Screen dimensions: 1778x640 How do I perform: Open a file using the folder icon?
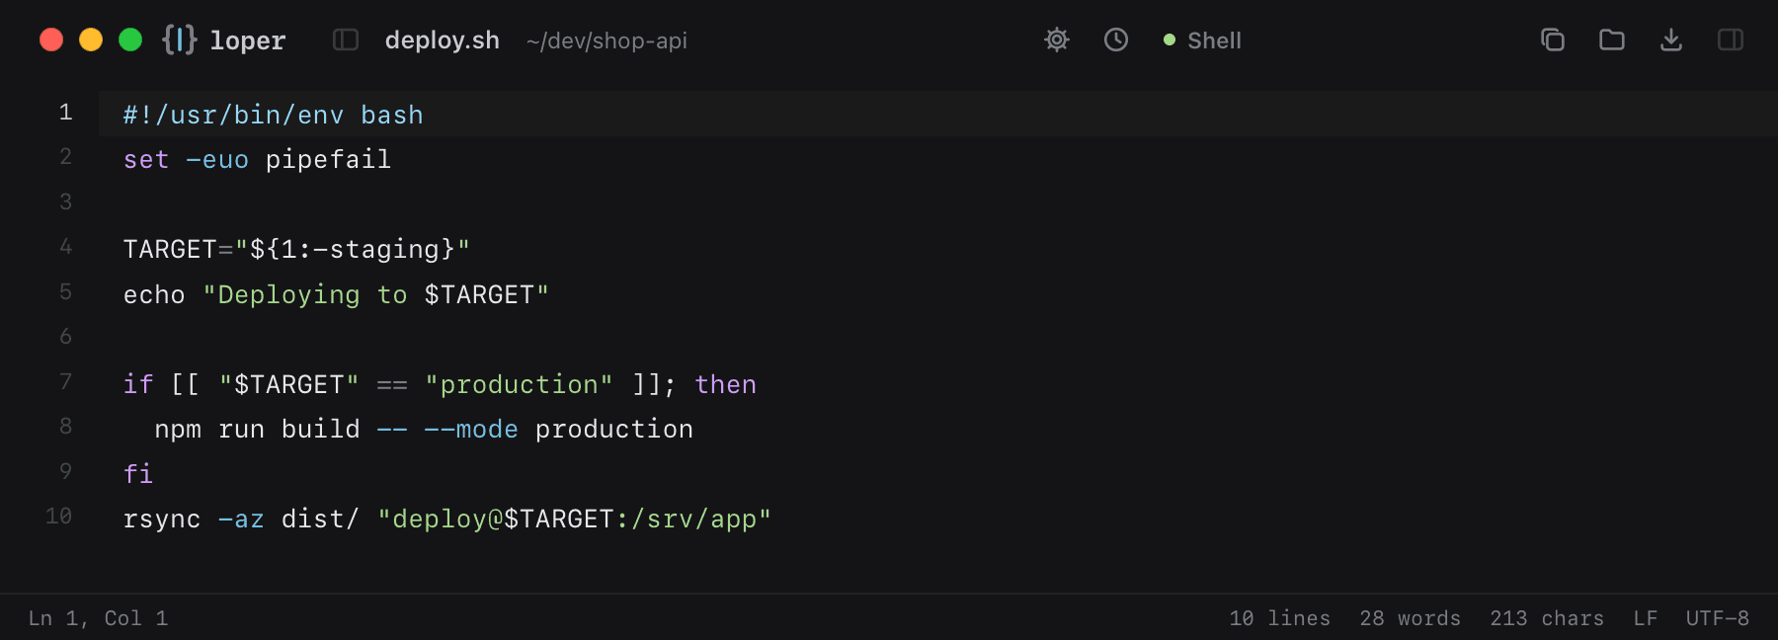point(1612,40)
